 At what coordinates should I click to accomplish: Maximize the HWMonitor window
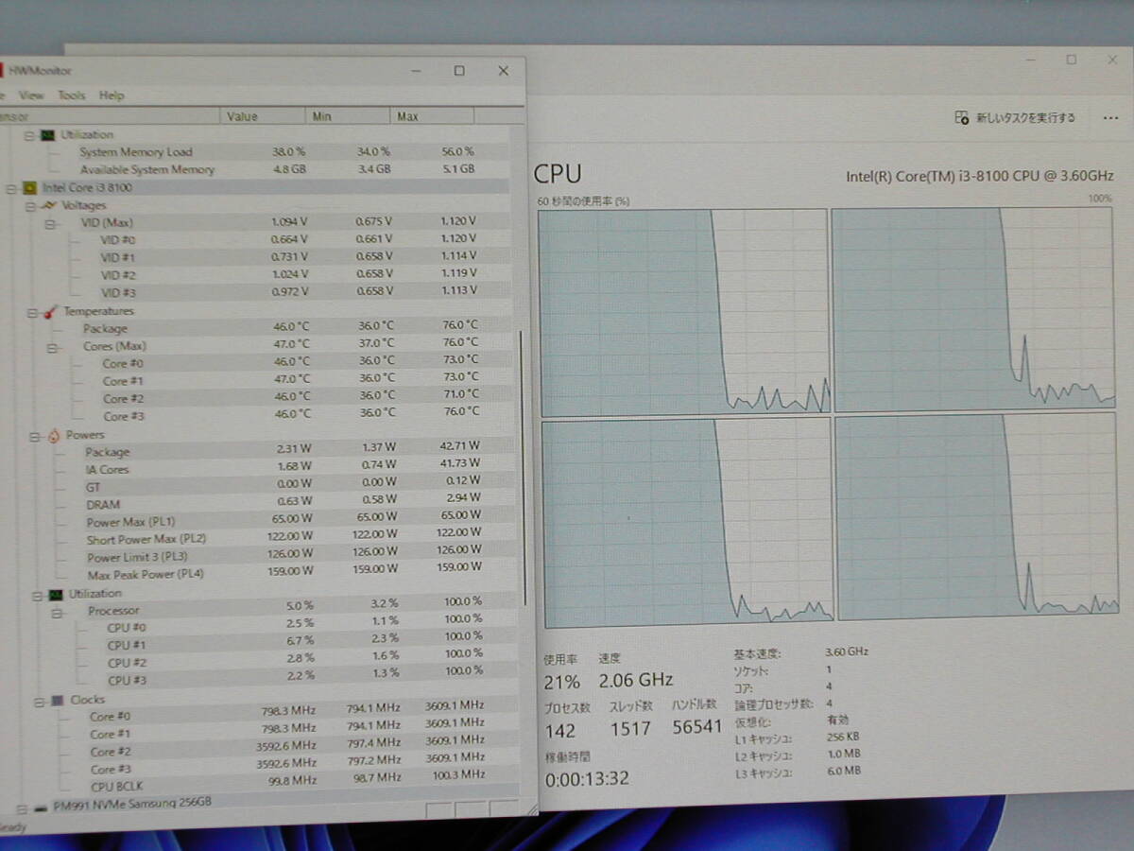(459, 71)
